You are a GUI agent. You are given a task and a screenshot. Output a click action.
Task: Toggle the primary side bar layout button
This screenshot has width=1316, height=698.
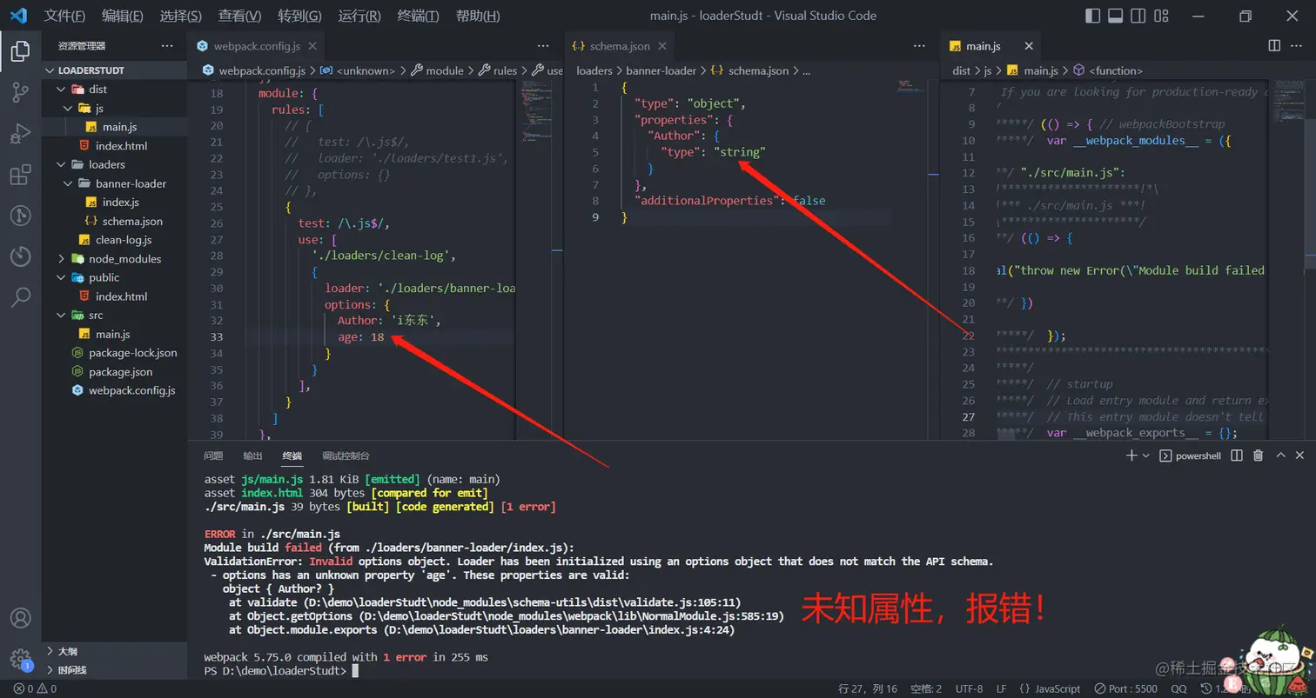(x=1093, y=16)
